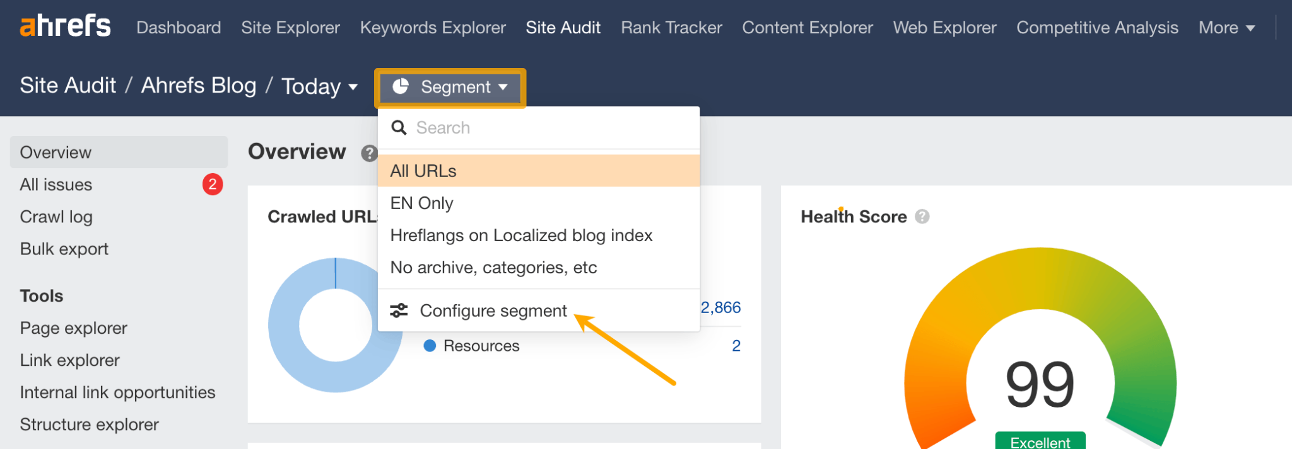Image resolution: width=1292 pixels, height=449 pixels.
Task: Click the Resources count of 2
Action: pos(736,346)
